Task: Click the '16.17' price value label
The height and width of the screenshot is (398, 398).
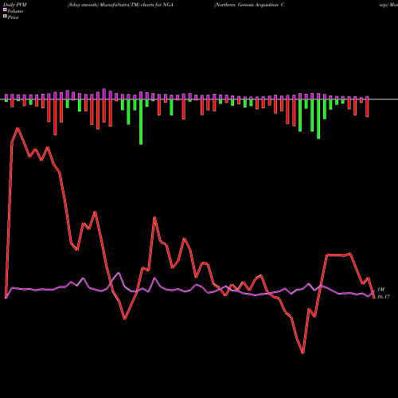Action: click(x=384, y=297)
